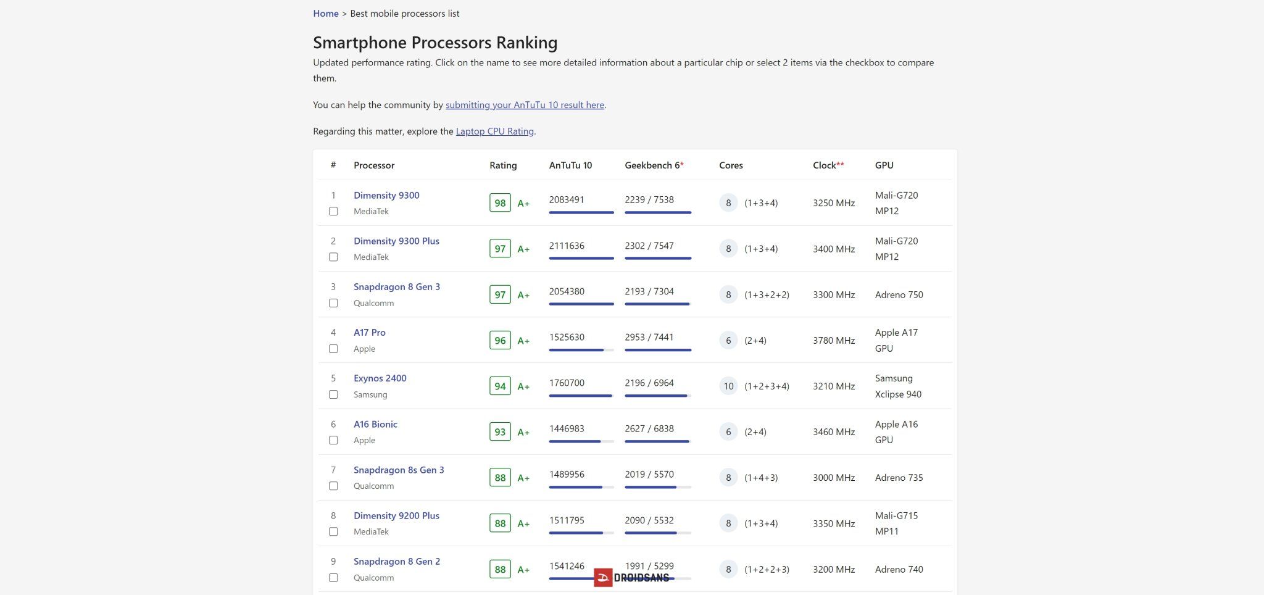
Task: Click the 98 rating badge for Dimensity 9300
Action: click(500, 203)
